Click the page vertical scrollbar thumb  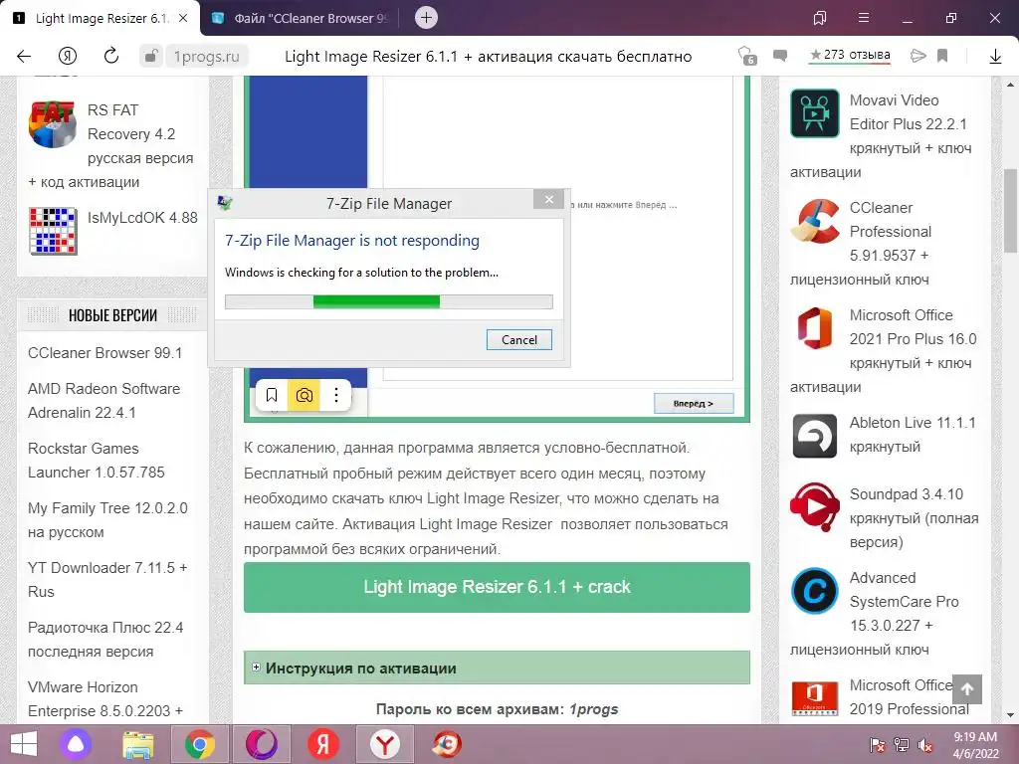[1011, 210]
